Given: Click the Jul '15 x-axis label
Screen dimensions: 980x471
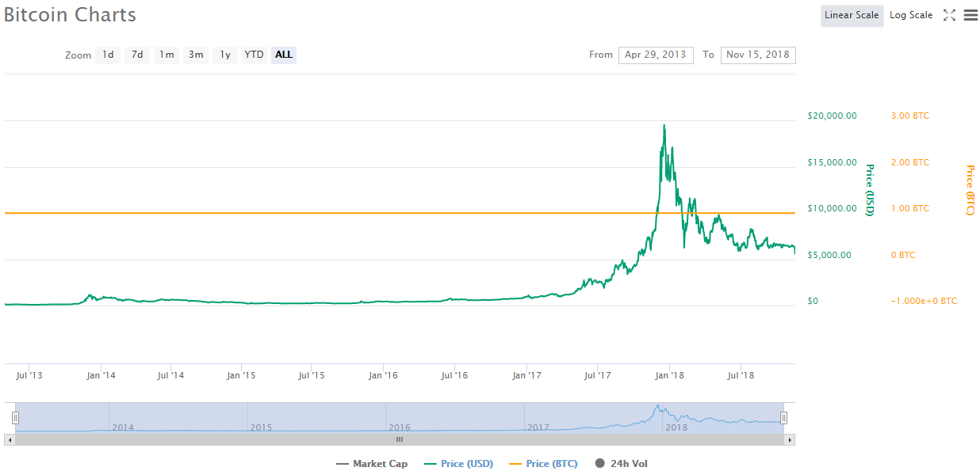Looking at the screenshot, I should click(311, 375).
